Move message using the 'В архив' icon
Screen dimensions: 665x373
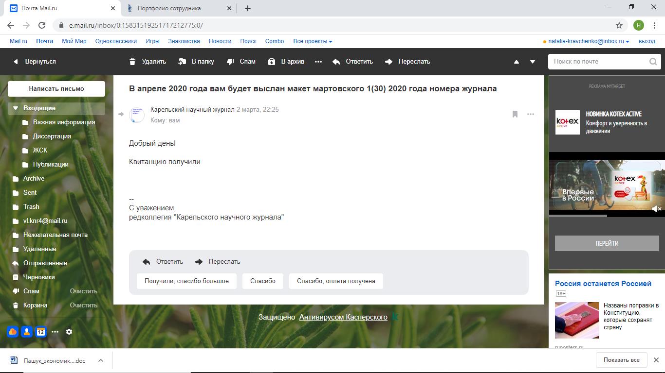click(272, 62)
